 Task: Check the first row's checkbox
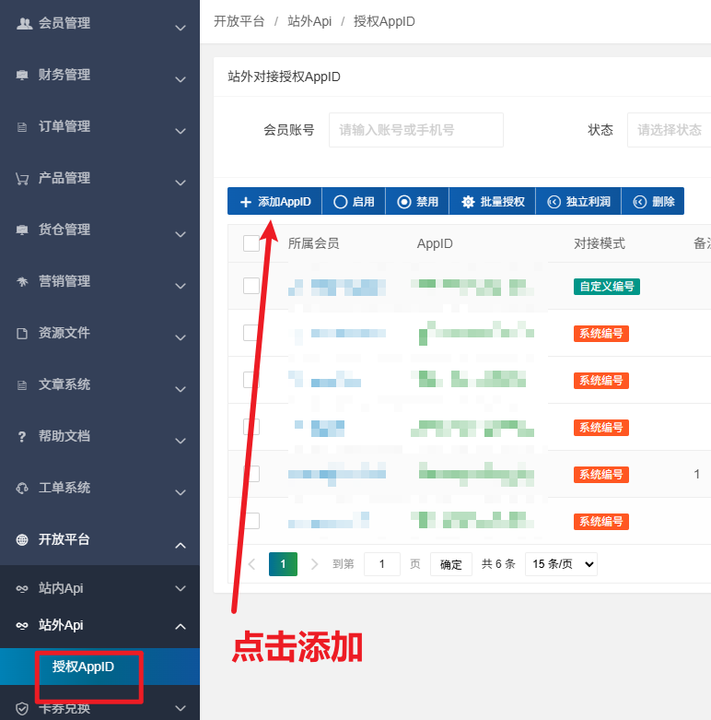point(251,286)
